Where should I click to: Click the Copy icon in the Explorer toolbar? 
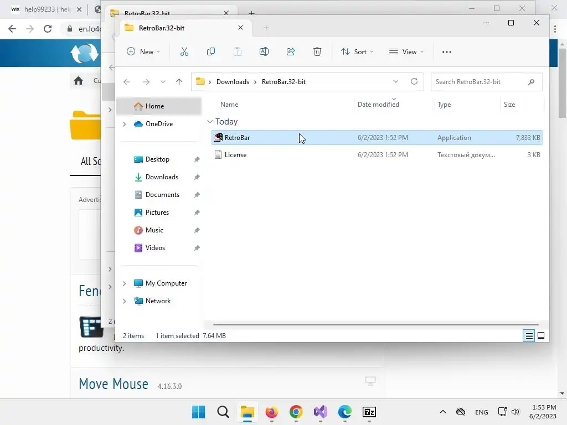coord(211,51)
